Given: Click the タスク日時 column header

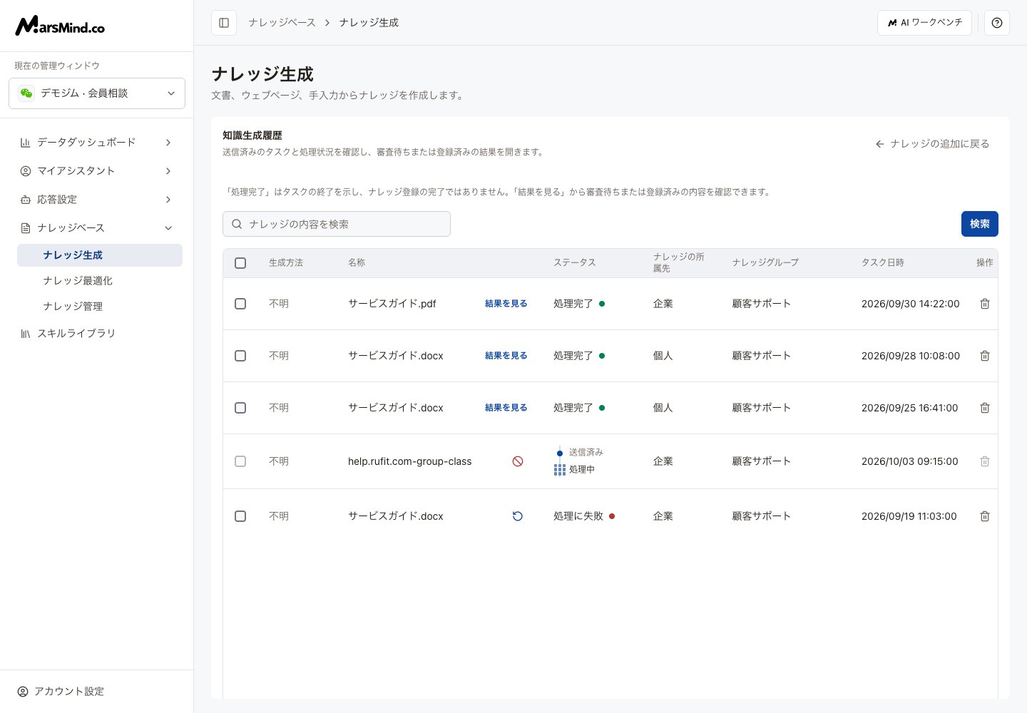Looking at the screenshot, I should click(883, 263).
